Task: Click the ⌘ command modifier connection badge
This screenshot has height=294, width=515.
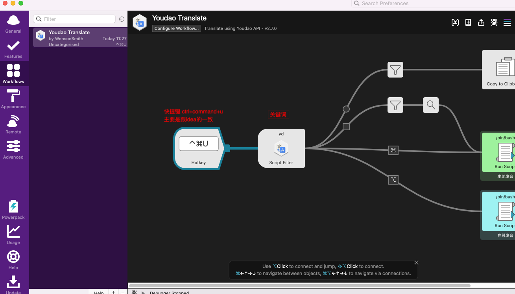Action: 393,150
